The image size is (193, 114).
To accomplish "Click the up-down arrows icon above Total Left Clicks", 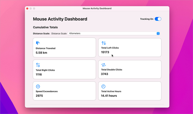I will pyautogui.click(x=104, y=43).
